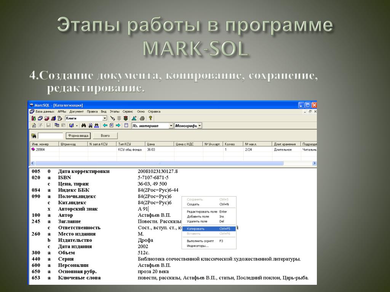390x292 pixels.
Task: Choose Выполнить скрипт in context menu
Action: click(x=209, y=241)
